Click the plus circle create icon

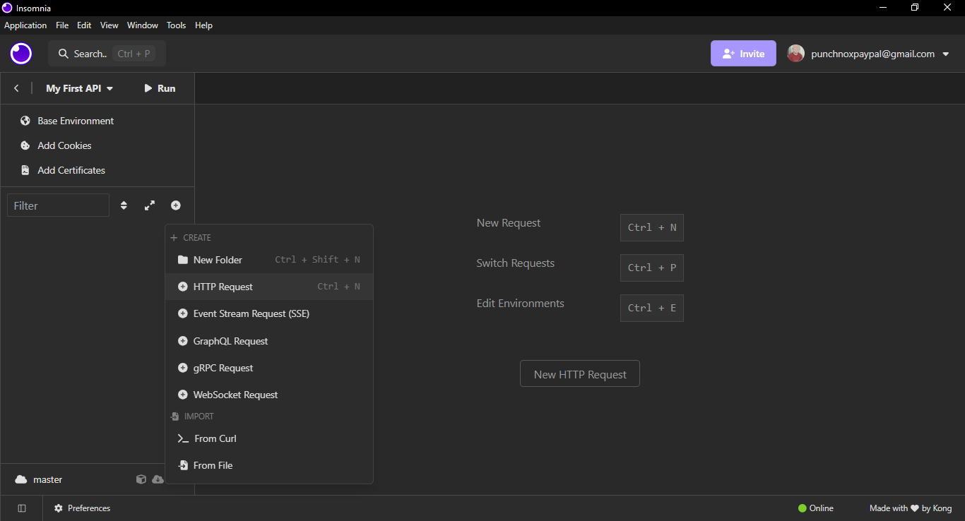coord(176,205)
